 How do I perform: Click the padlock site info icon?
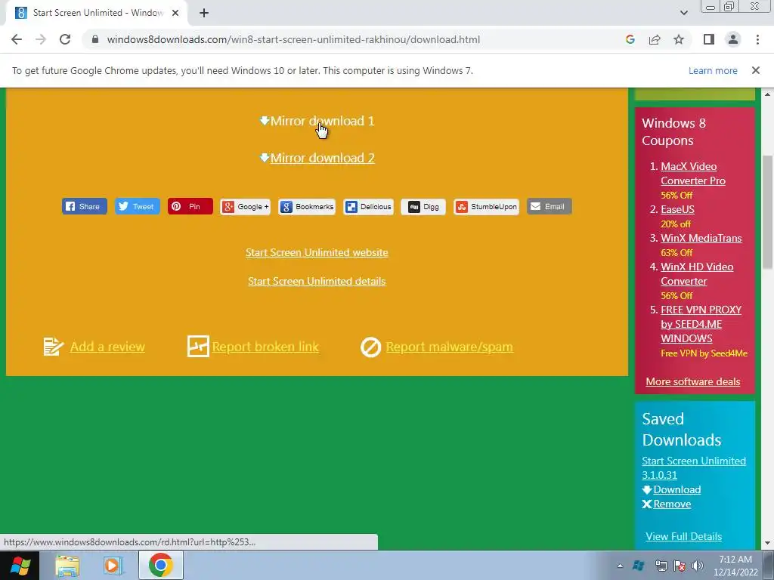click(95, 39)
